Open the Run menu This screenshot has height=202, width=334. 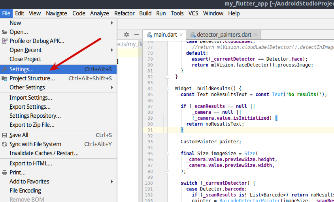click(161, 13)
